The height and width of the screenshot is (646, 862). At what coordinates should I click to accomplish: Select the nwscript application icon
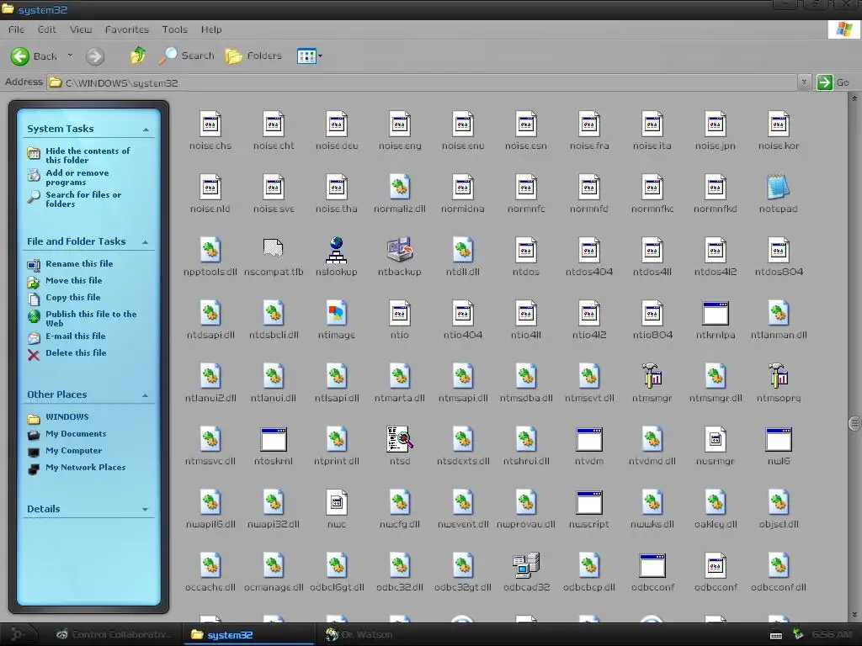(588, 503)
